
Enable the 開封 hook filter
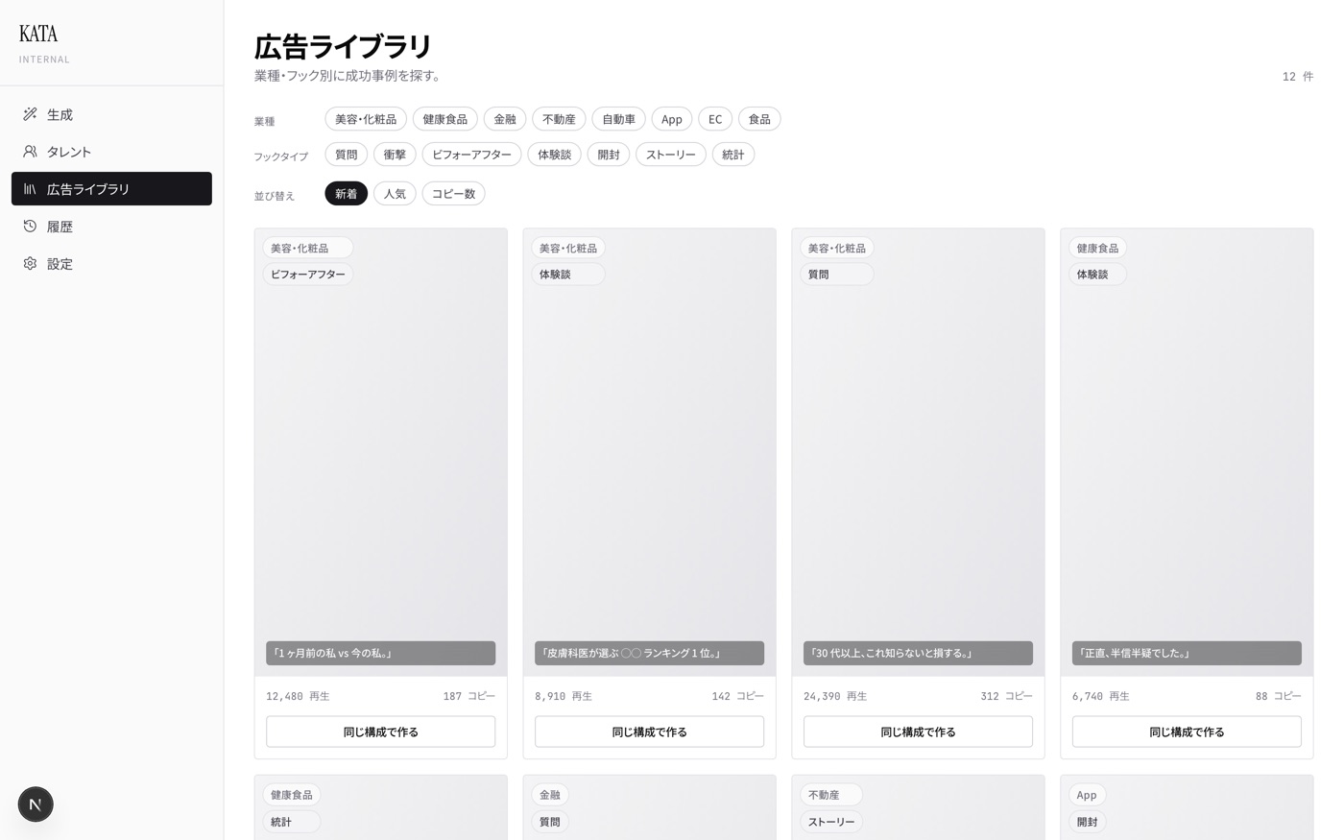click(x=609, y=155)
